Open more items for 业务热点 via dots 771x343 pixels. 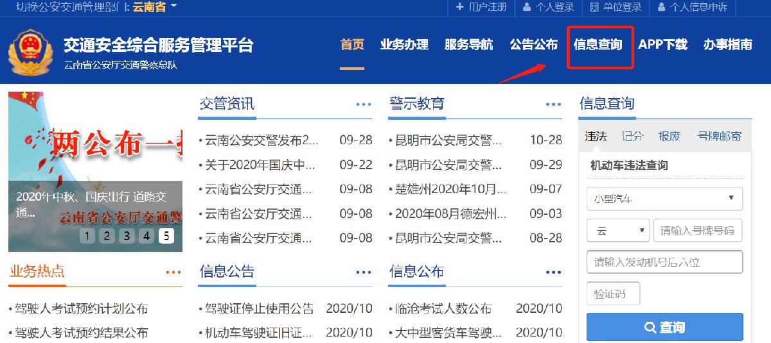(173, 272)
